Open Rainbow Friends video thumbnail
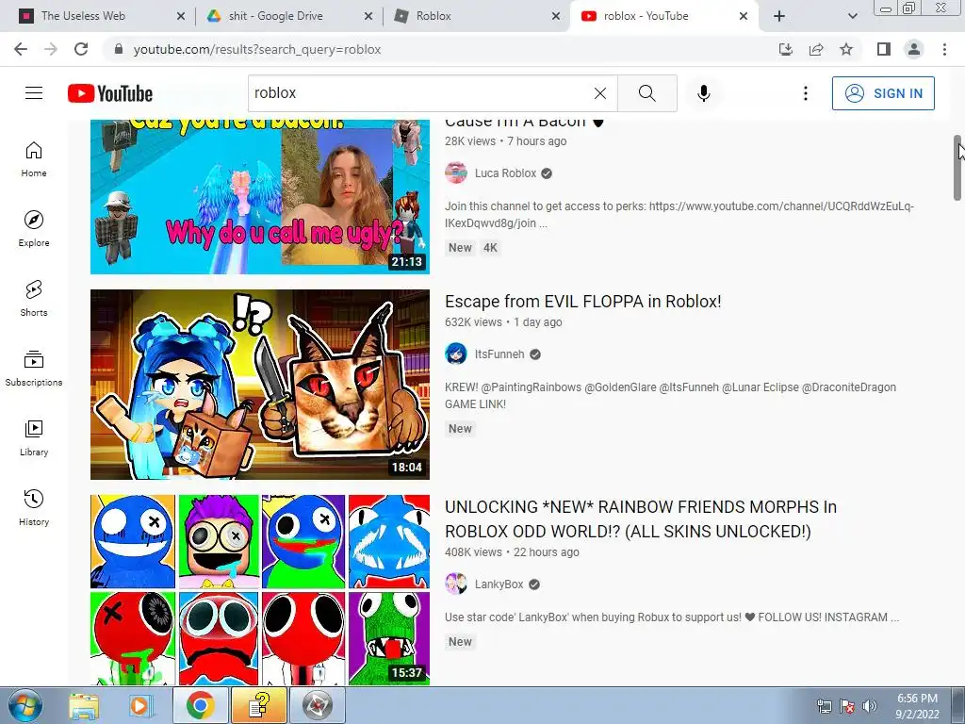Viewport: 965px width, 724px height. (x=260, y=590)
